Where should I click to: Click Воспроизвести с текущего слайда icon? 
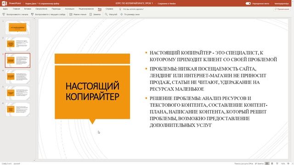[x=33, y=14]
